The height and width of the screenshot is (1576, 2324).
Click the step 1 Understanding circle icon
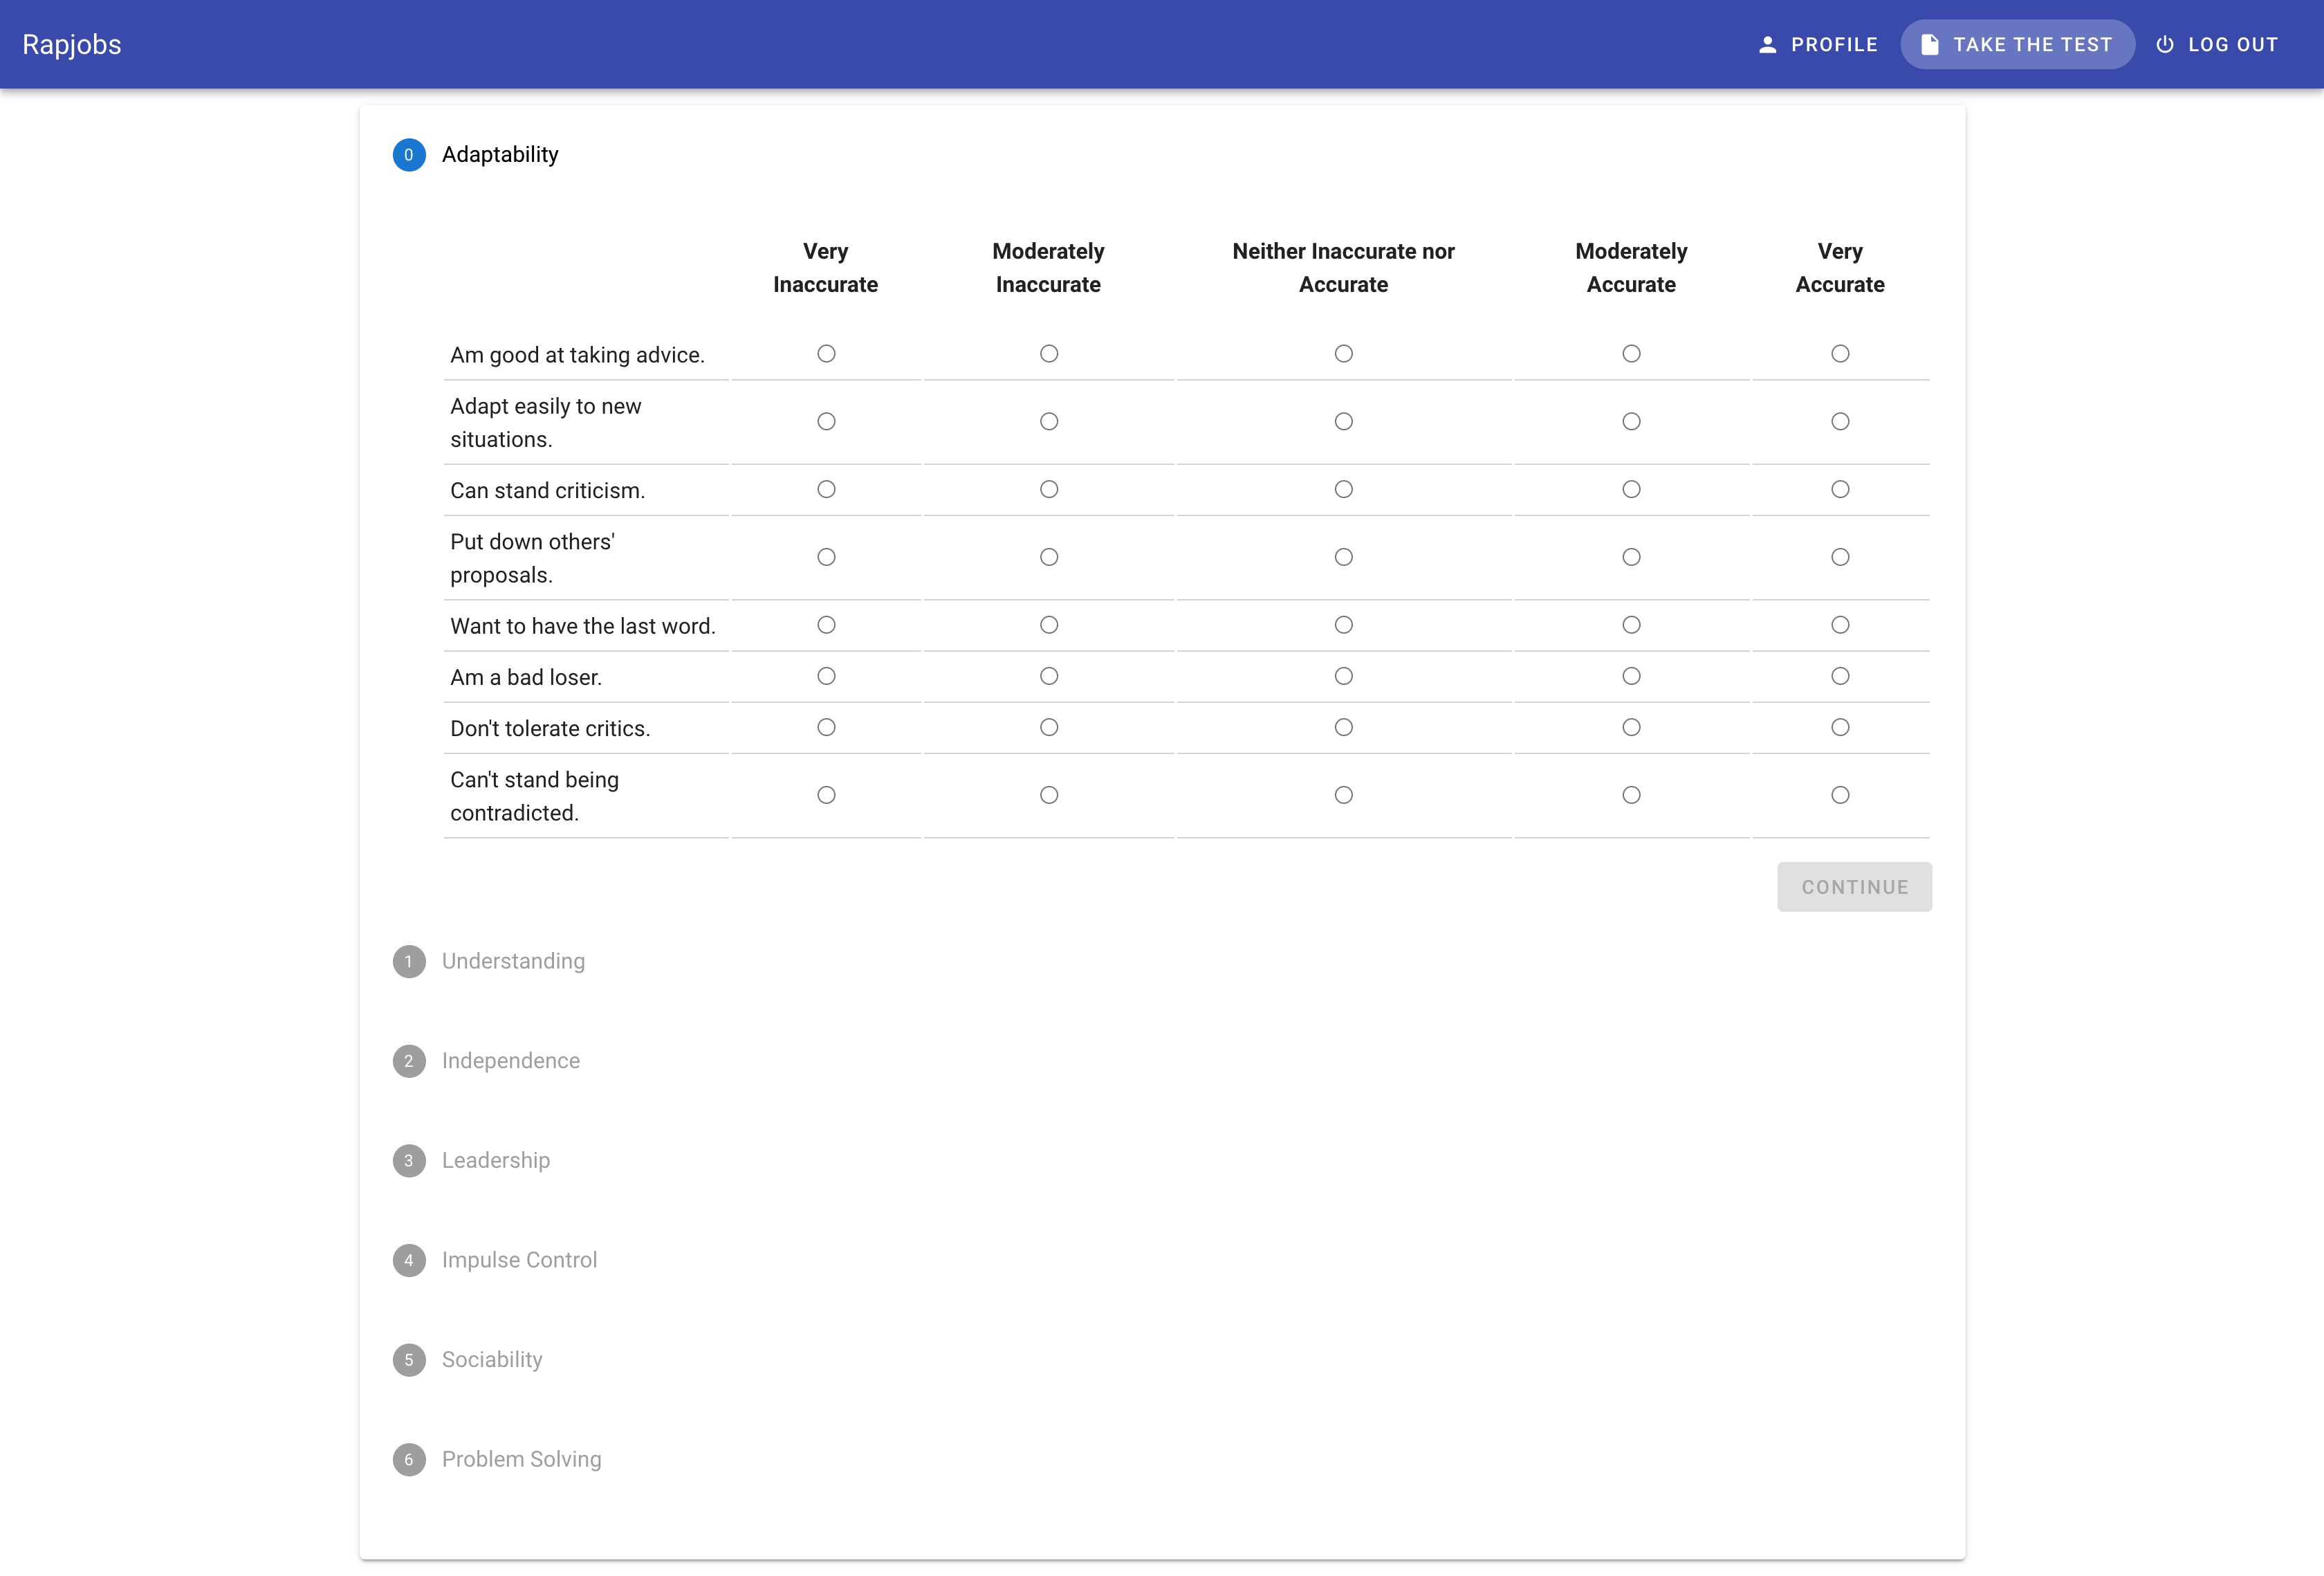tap(408, 961)
